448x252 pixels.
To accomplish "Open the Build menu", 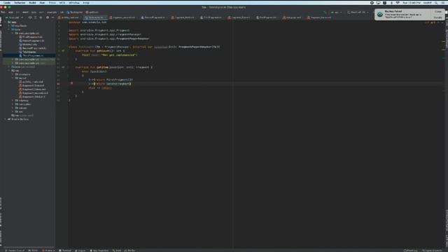I will pos(32,3).
